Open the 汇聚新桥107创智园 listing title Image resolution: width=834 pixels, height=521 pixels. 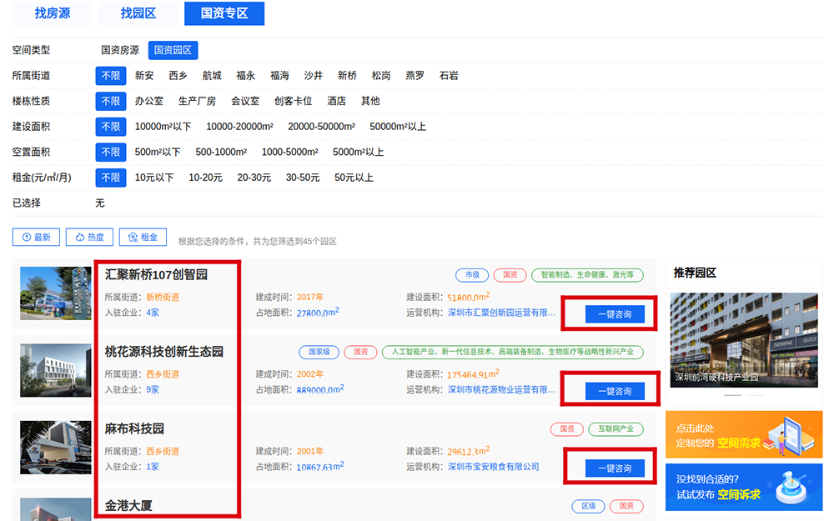tap(157, 275)
